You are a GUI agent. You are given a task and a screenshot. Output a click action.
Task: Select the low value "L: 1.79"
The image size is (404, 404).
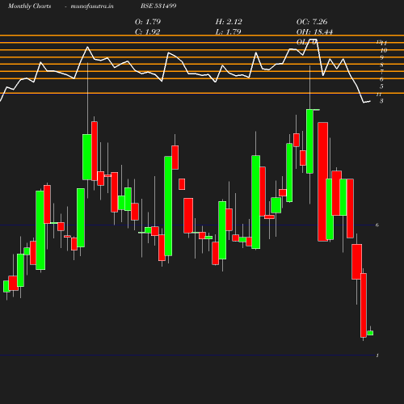[228, 32]
